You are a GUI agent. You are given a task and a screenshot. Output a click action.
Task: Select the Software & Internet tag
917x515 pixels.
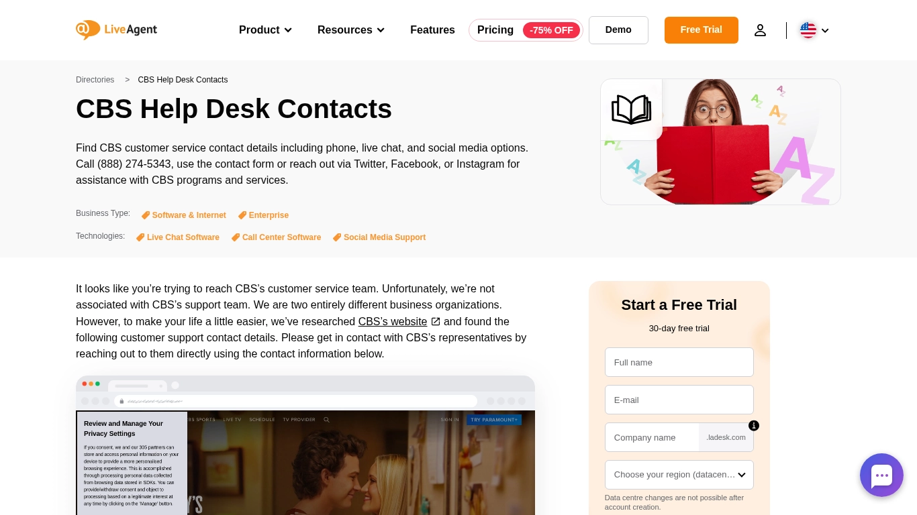coord(183,215)
